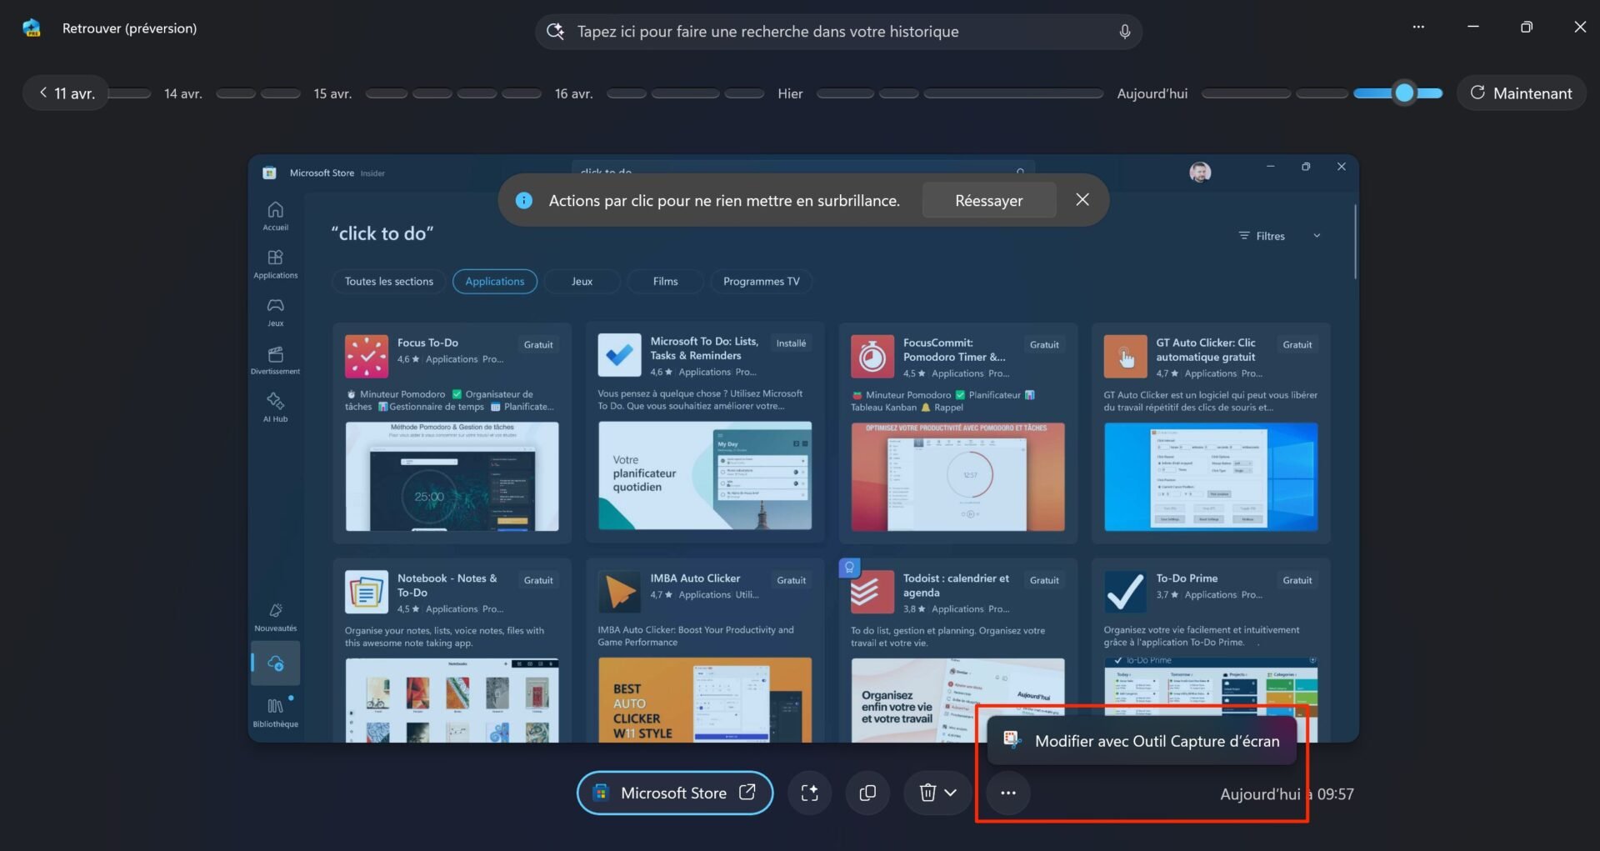Click IMBA Auto Clicker app icon
The width and height of the screenshot is (1600, 851).
619,592
